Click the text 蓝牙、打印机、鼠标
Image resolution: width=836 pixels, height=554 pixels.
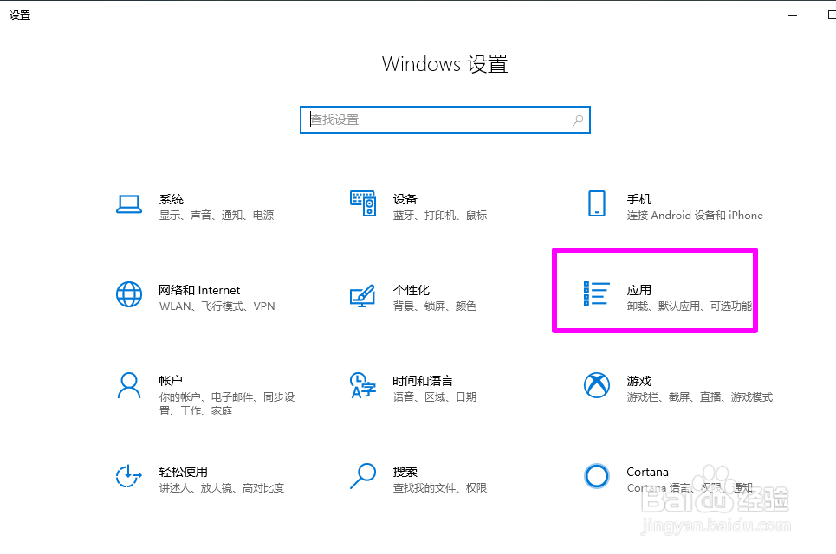(x=440, y=216)
